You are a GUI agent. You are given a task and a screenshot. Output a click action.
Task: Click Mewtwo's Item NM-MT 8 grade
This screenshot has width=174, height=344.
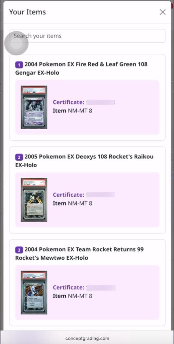coord(72,296)
